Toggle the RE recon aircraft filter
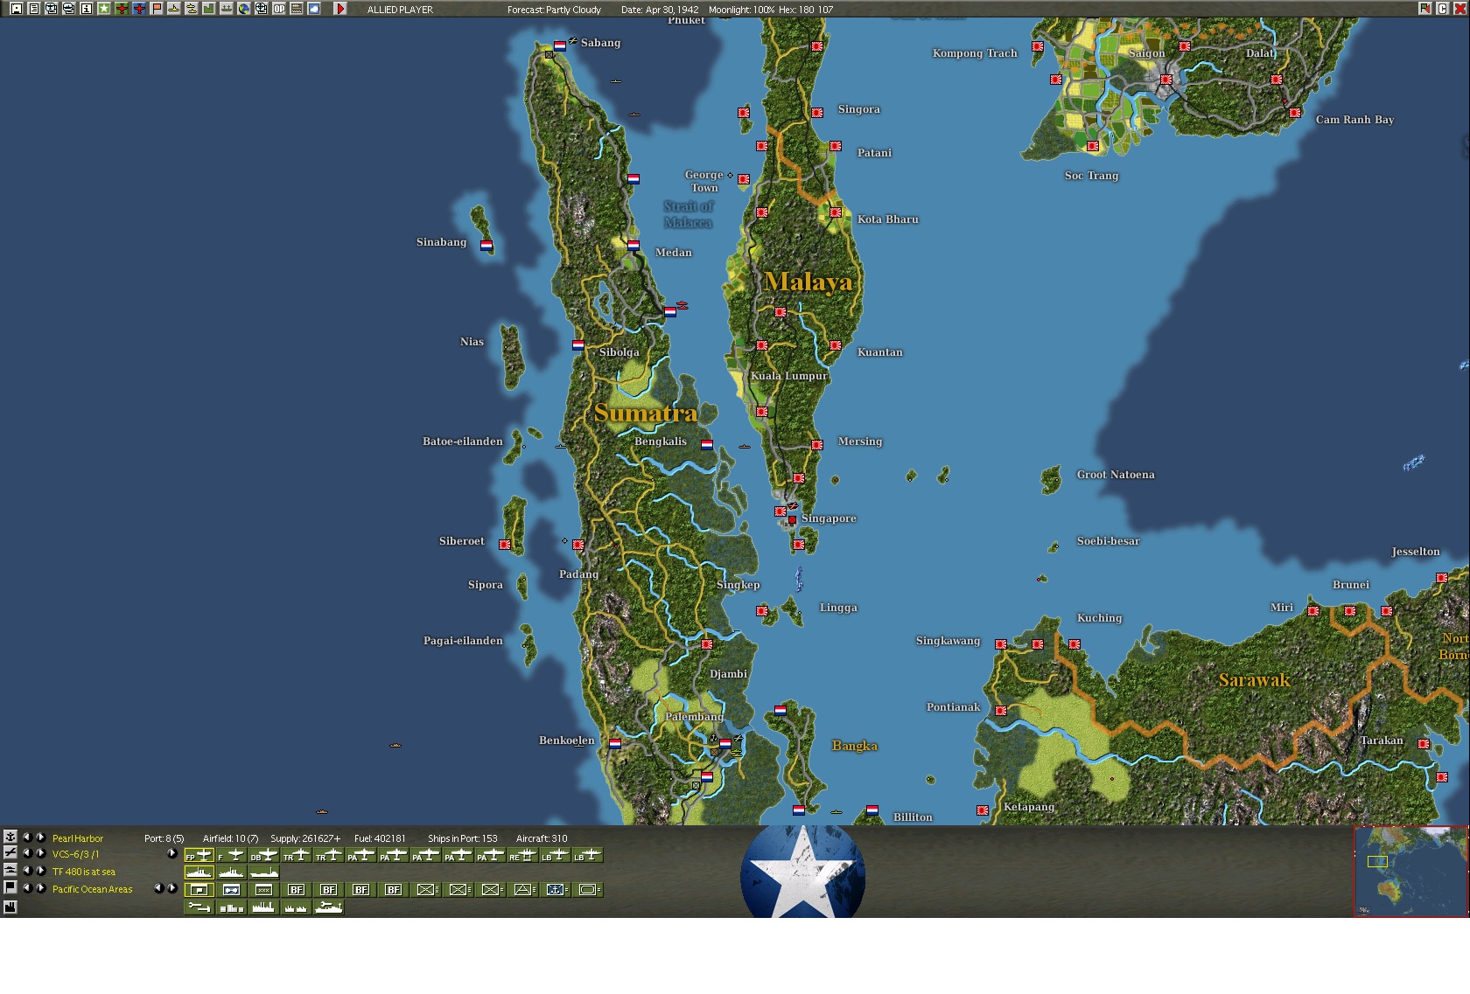The height and width of the screenshot is (994, 1470). (x=522, y=855)
